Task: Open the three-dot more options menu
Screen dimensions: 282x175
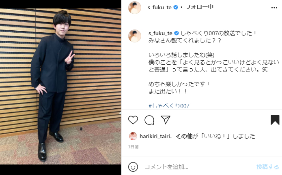Action: [274, 8]
